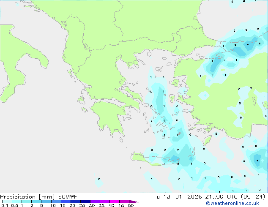Screen dimensions: 268x207
Task: Click the '21..00 UTC' time text
Action: [x=222, y=197]
